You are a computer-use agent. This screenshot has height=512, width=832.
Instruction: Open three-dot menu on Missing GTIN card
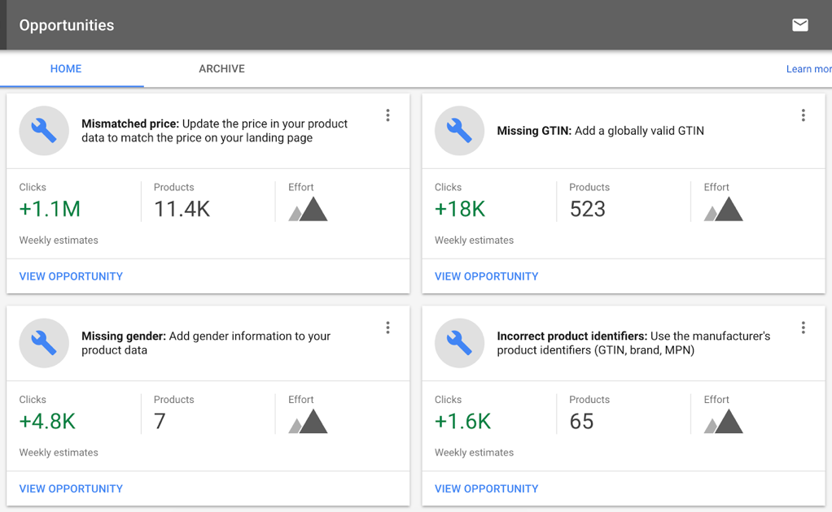tap(803, 115)
